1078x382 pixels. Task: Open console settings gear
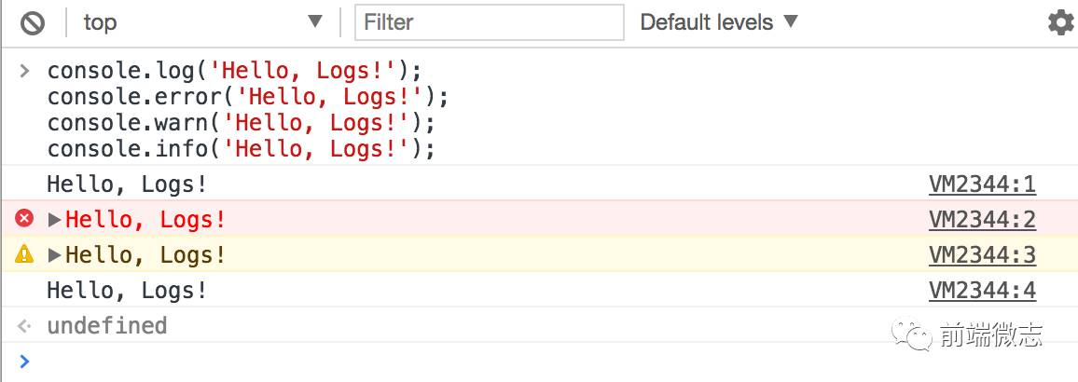(x=1060, y=22)
